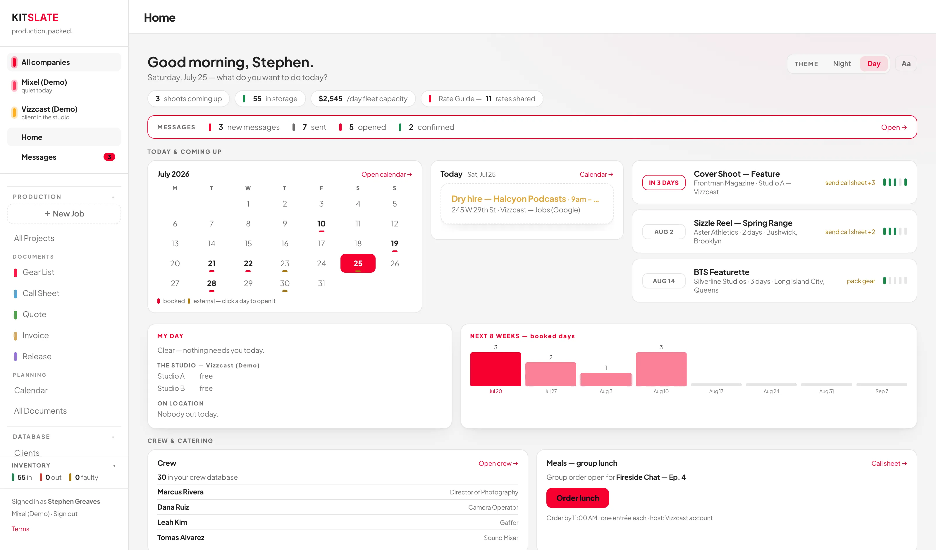Click Sizzle Reel progress bars indicator
Image resolution: width=936 pixels, height=550 pixels.
coord(895,231)
